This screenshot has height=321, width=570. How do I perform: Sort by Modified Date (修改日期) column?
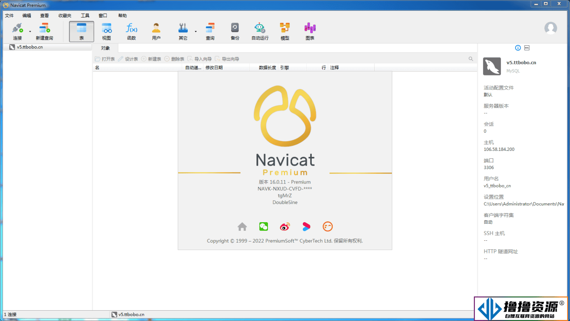[x=226, y=68]
